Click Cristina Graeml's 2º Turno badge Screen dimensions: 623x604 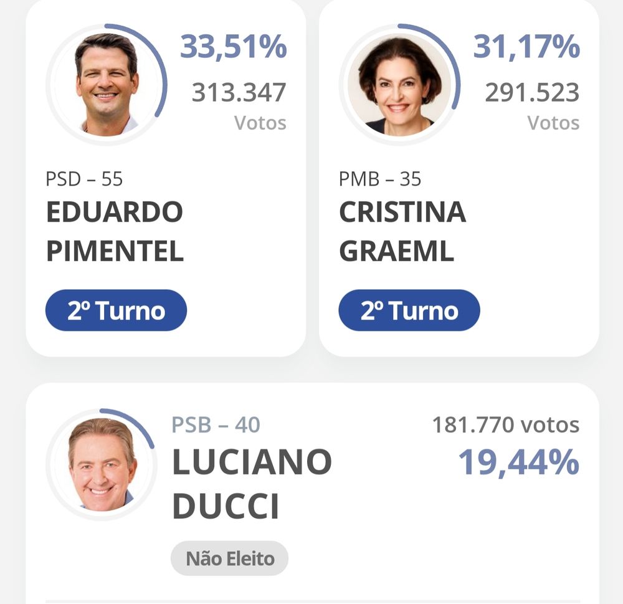409,310
